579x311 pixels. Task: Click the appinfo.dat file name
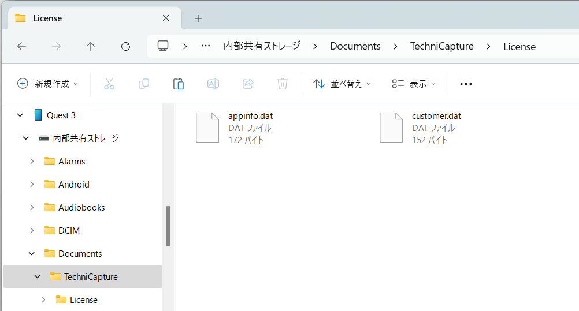point(250,116)
